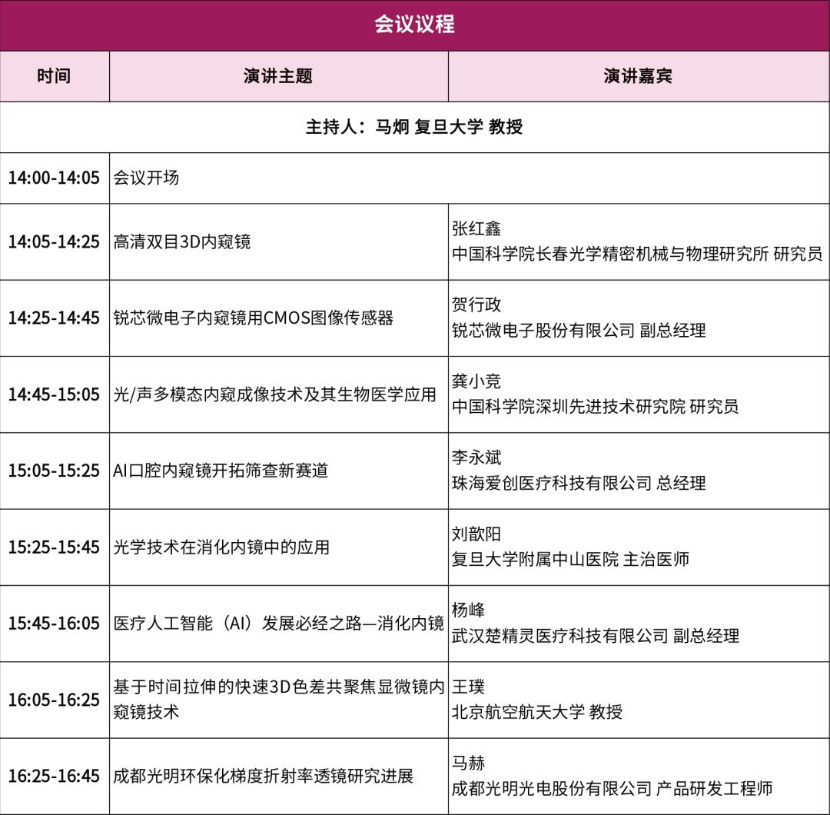Viewport: 830px width, 815px height.
Task: Click affiliation 珠海爱创医疗科技有限公司 总经理
Action: [x=579, y=483]
